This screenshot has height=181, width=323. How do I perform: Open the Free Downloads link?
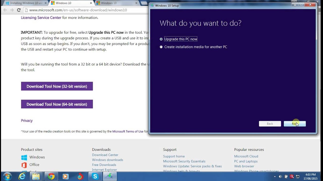(x=104, y=165)
